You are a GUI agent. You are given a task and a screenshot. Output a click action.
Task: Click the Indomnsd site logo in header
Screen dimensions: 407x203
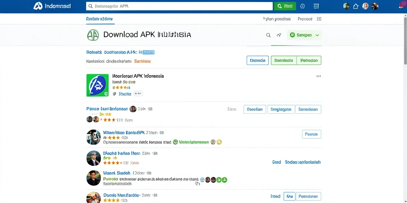click(52, 6)
